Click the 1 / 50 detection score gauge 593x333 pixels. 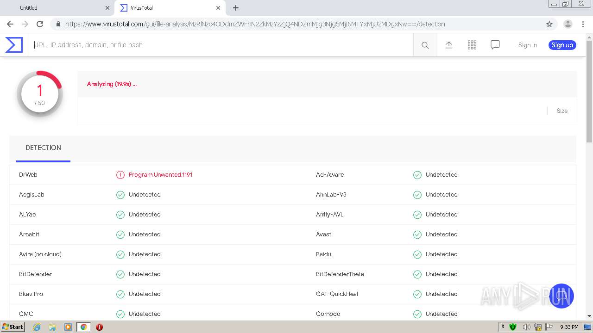40,94
